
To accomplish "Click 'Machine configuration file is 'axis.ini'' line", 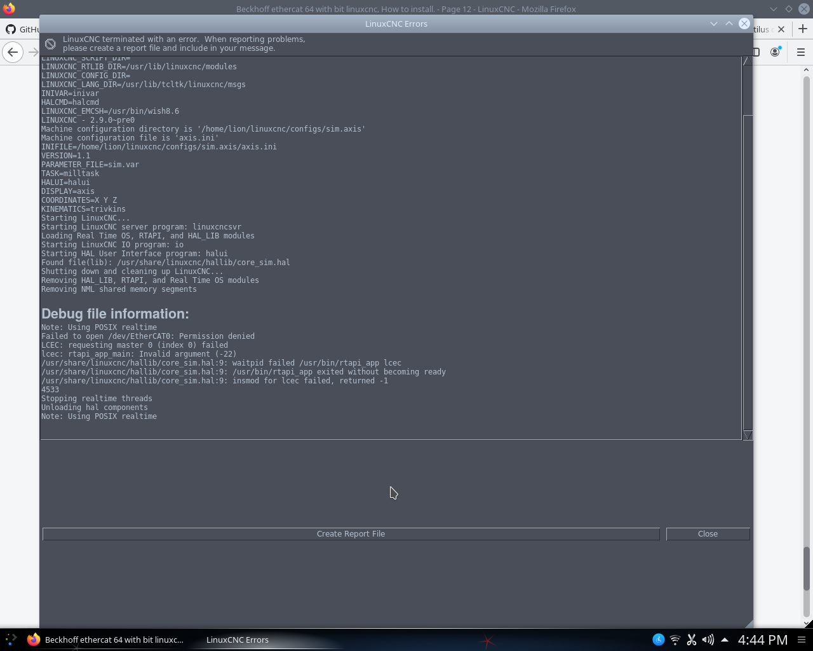I will tap(130, 138).
